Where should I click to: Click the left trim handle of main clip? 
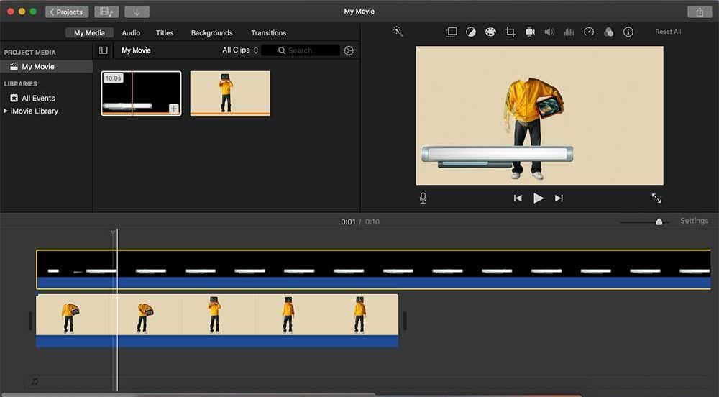pos(30,321)
